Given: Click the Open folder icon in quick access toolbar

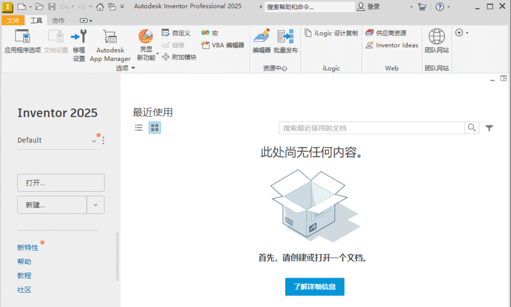Looking at the screenshot, I should 39,7.
